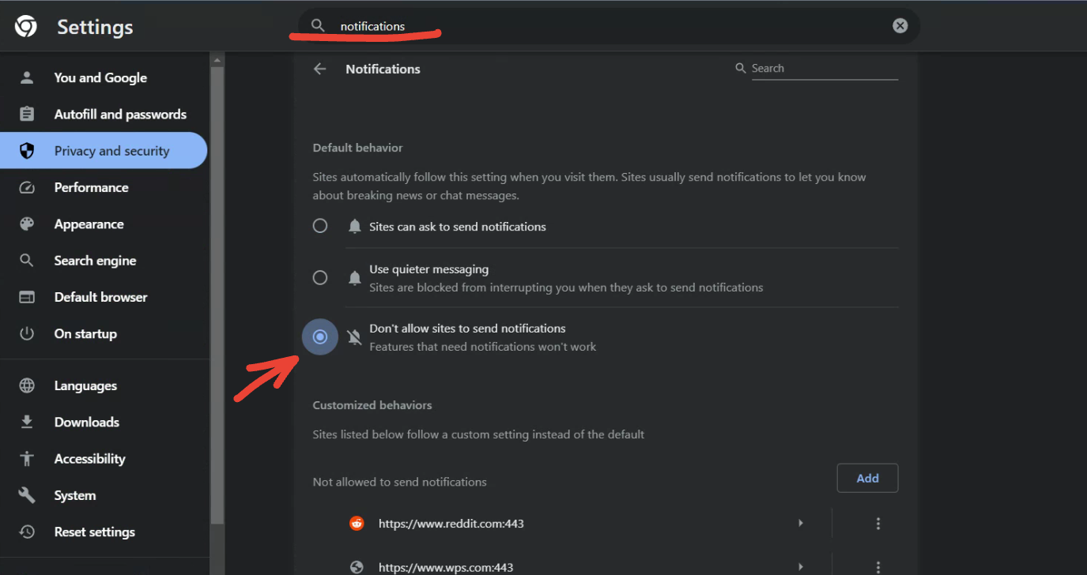
Task: Focus the Notifications page Search field
Action: (x=825, y=69)
